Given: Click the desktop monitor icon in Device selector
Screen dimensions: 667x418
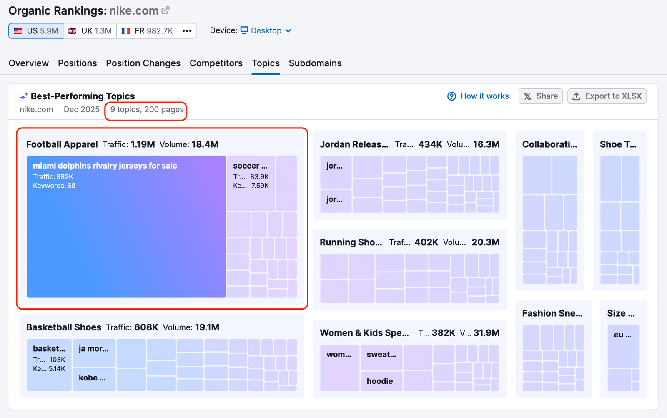Looking at the screenshot, I should click(243, 30).
